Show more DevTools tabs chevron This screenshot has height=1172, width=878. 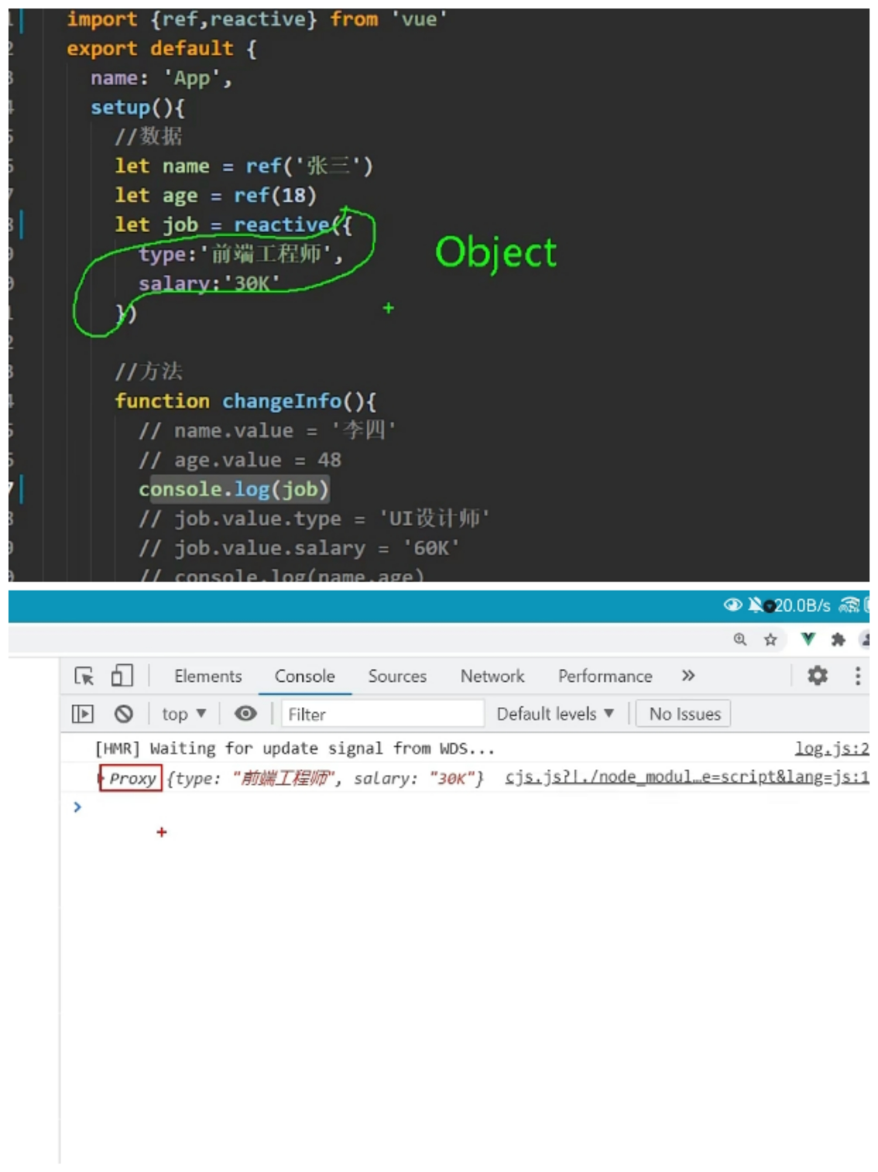[687, 675]
